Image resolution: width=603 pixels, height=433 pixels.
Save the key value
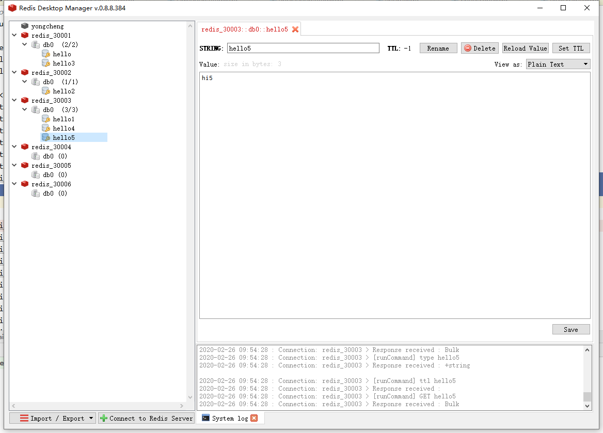[571, 330]
